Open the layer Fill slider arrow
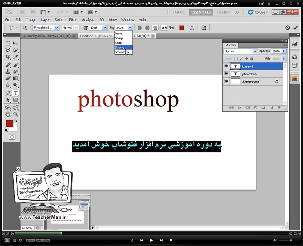The image size is (303, 246). [x=284, y=59]
